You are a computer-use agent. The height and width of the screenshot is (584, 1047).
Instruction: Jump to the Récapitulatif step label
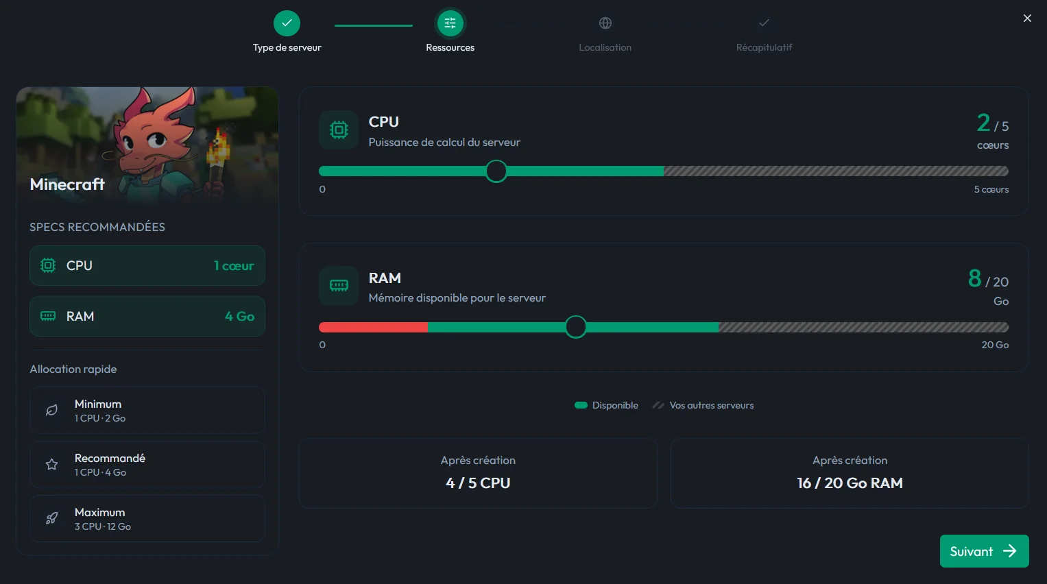click(764, 47)
